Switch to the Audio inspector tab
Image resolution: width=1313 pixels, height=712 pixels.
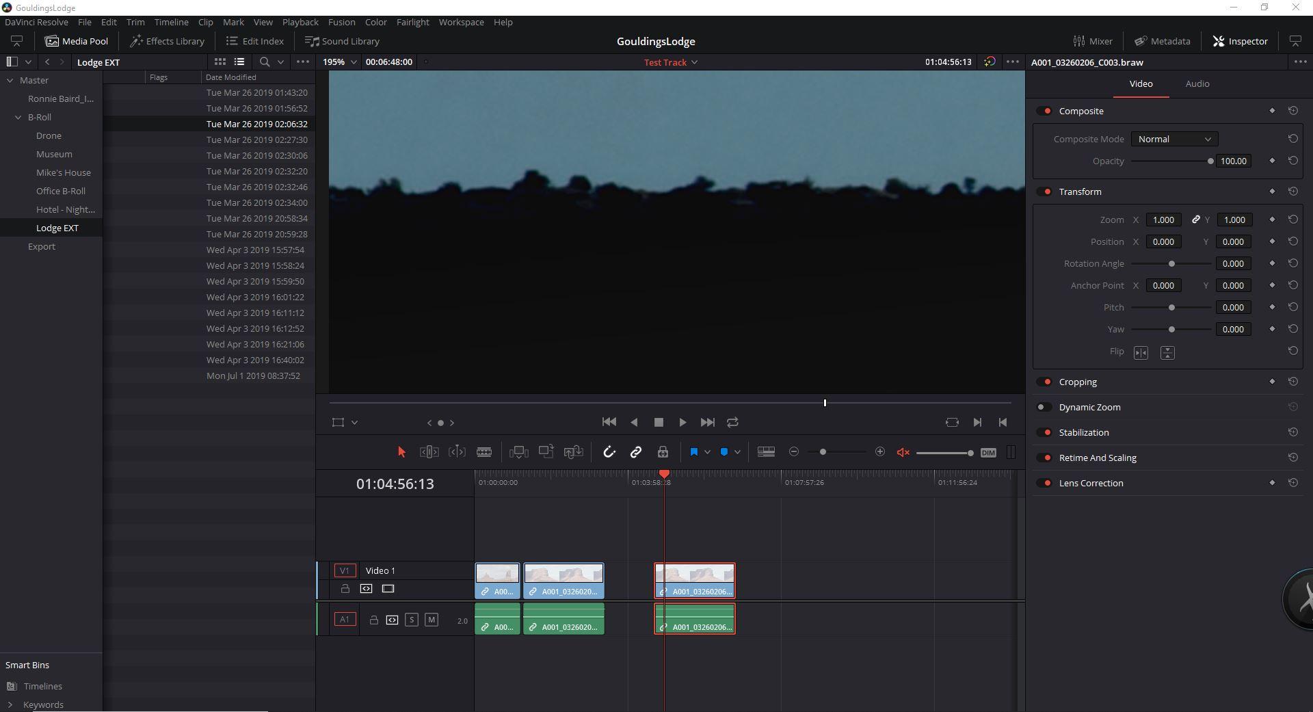coord(1197,83)
